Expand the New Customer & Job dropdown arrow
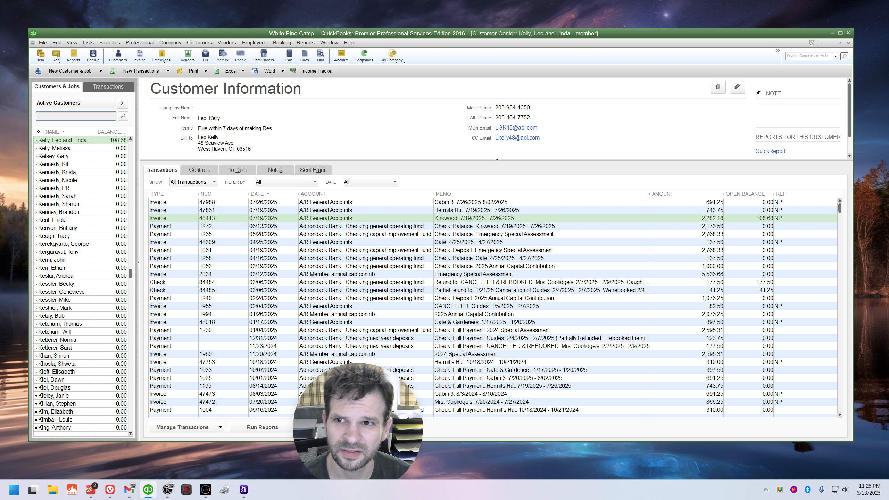 [101, 71]
